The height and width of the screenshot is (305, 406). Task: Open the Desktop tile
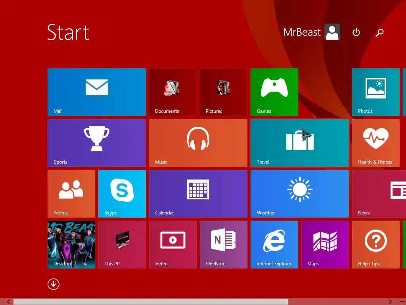[71, 245]
